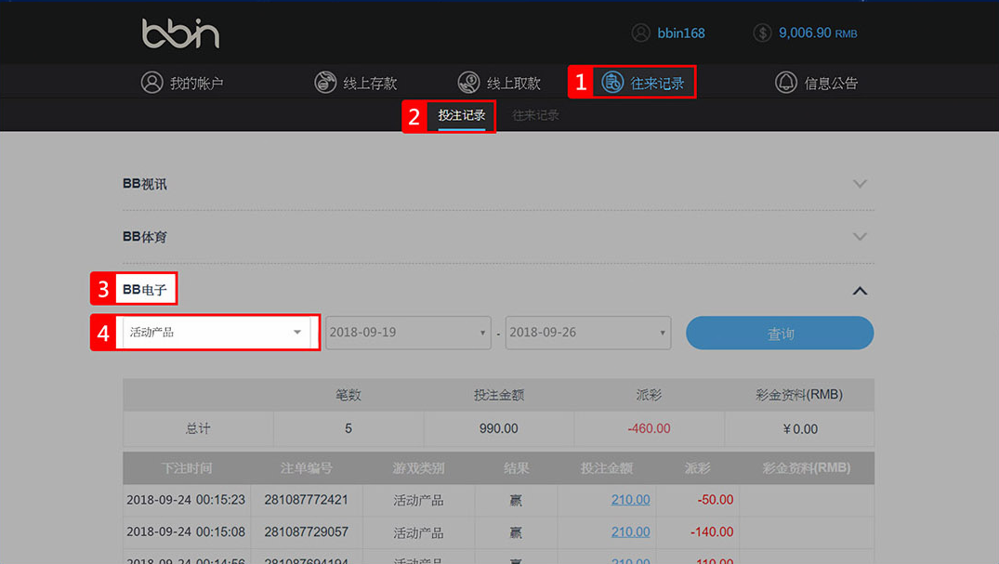Click the 下注时间 column header

pyautogui.click(x=186, y=468)
